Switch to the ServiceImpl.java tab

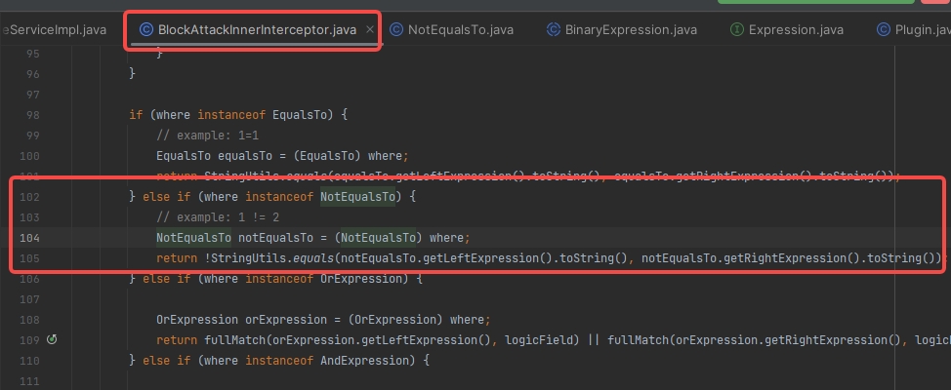pyautogui.click(x=56, y=30)
